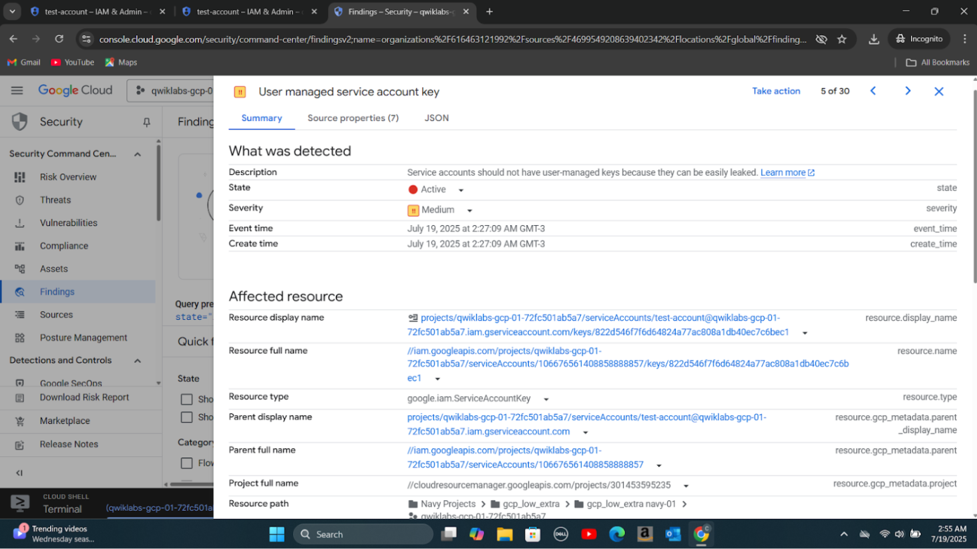Switch to Source properties (7) tab
This screenshot has height=549, width=977.
pyautogui.click(x=353, y=118)
